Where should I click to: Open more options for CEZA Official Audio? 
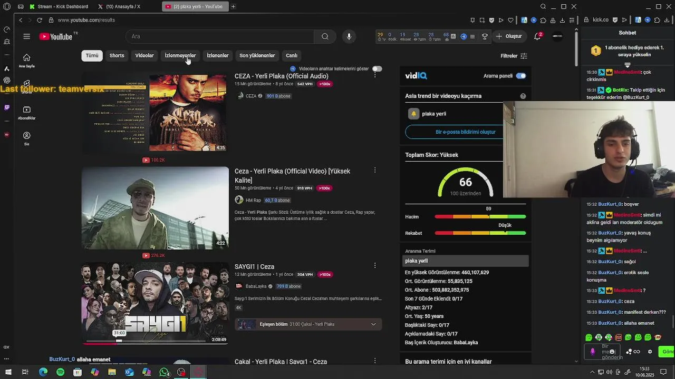[375, 75]
